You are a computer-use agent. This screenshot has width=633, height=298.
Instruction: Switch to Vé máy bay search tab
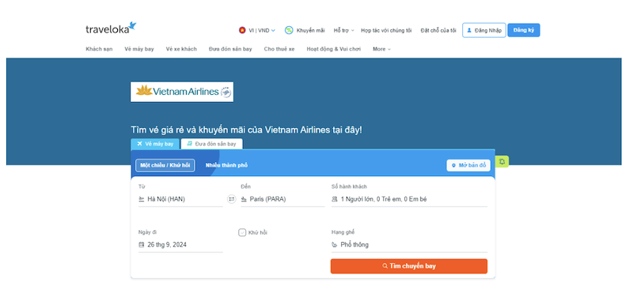[155, 144]
